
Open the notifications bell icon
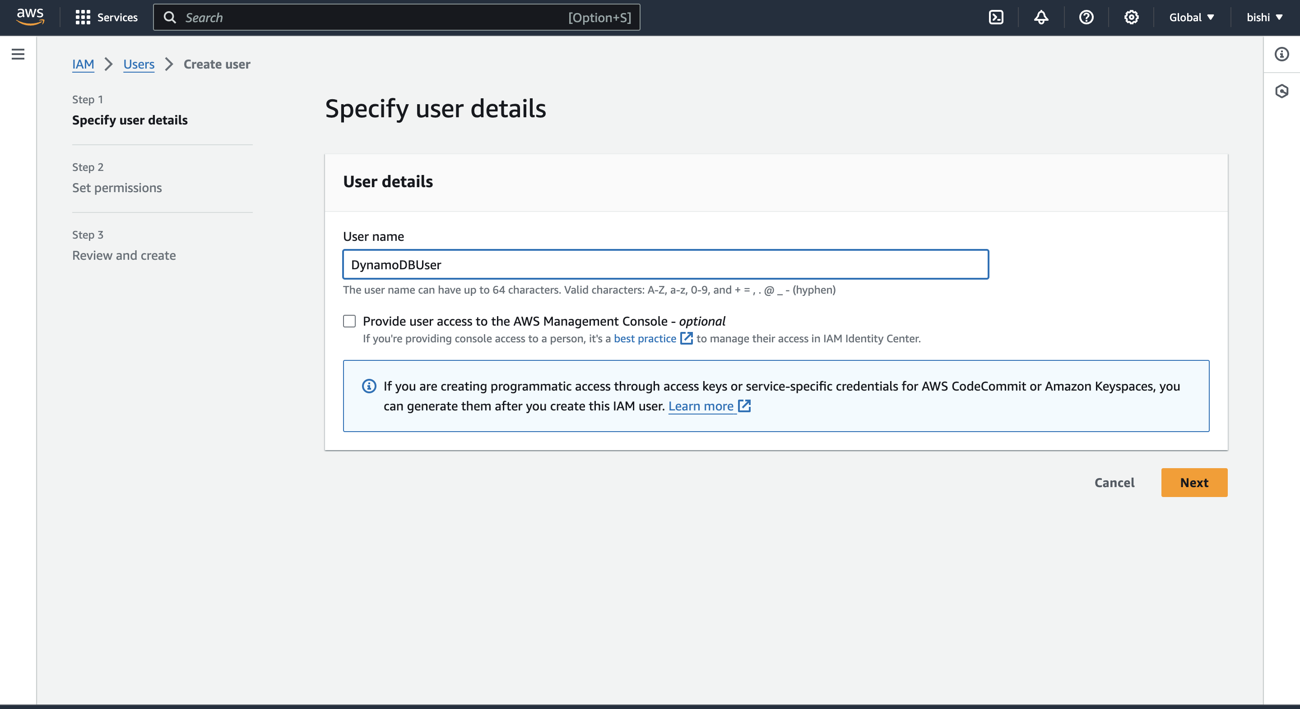[1040, 18]
